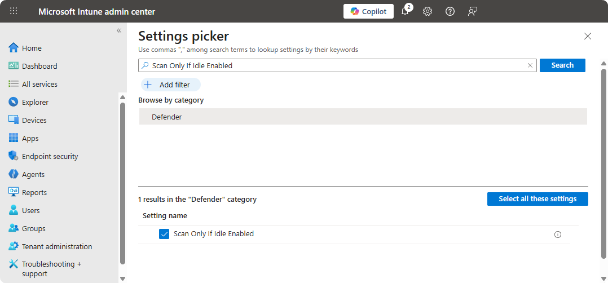Screen dimensions: 608x283
Task: Clear the search box text
Action: 530,65
